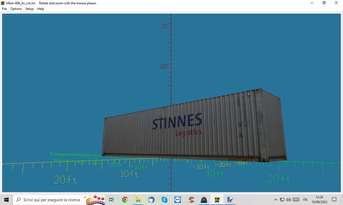
Task: Open the notification center icon
Action: click(x=334, y=200)
